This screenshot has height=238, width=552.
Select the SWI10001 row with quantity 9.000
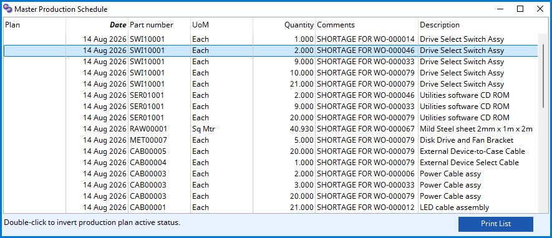point(271,62)
